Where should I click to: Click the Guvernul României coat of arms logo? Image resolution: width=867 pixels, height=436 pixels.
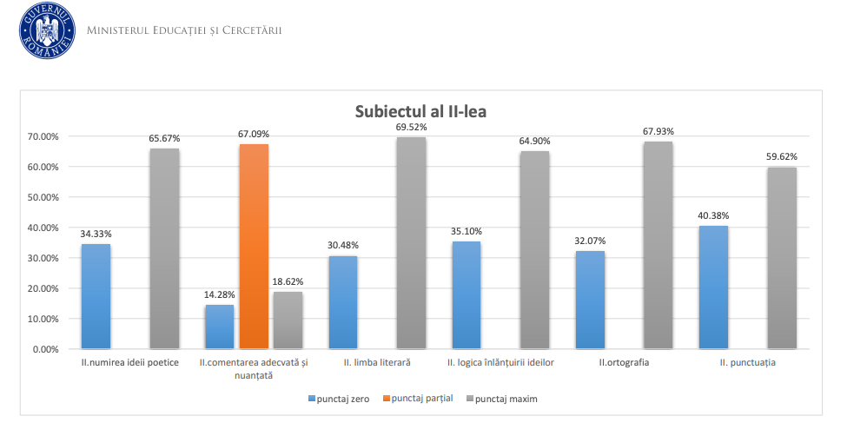(47, 30)
